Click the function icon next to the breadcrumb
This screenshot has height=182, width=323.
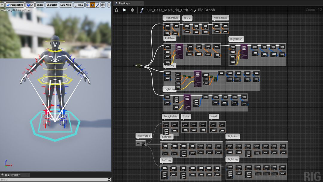point(142,10)
